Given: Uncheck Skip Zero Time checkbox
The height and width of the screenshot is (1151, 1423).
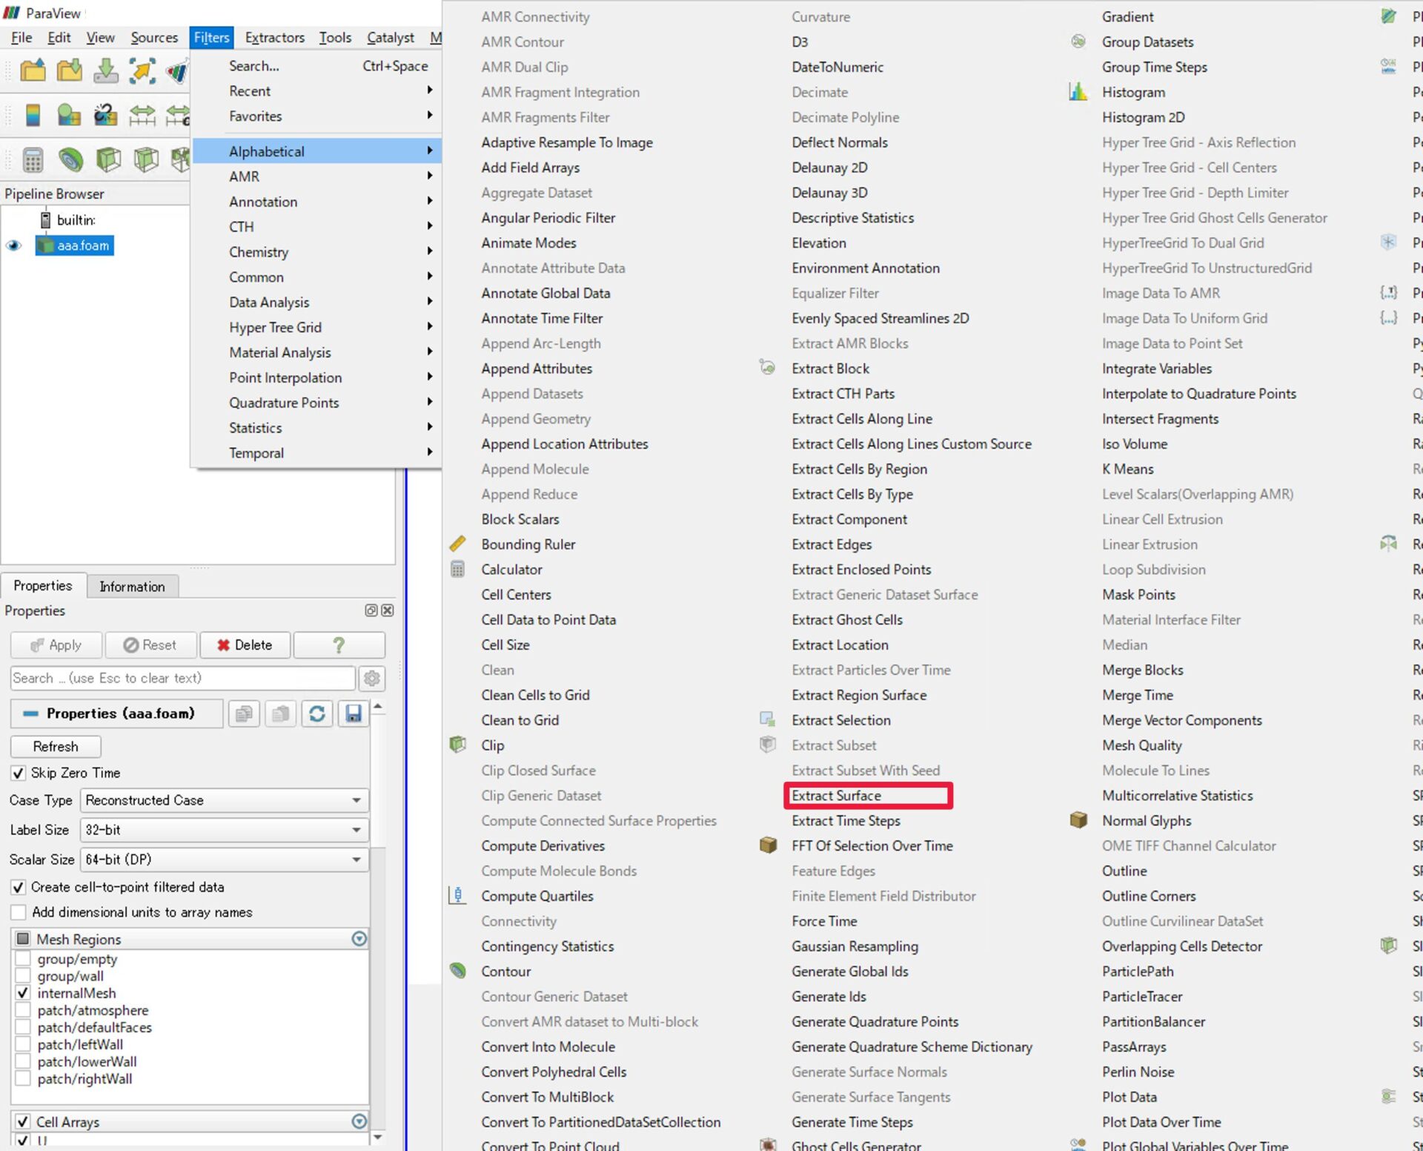Looking at the screenshot, I should tap(19, 773).
